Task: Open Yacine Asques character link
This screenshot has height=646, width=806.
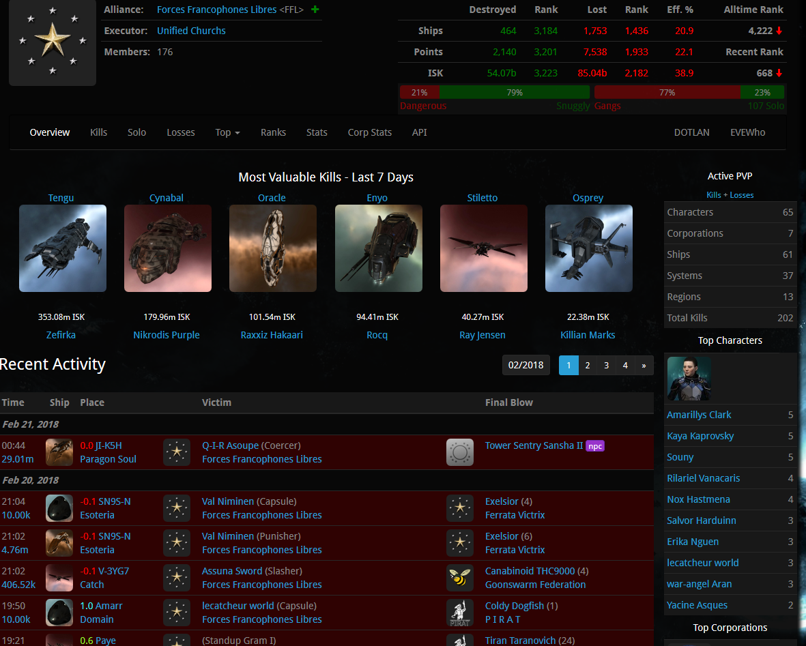Action: point(697,605)
